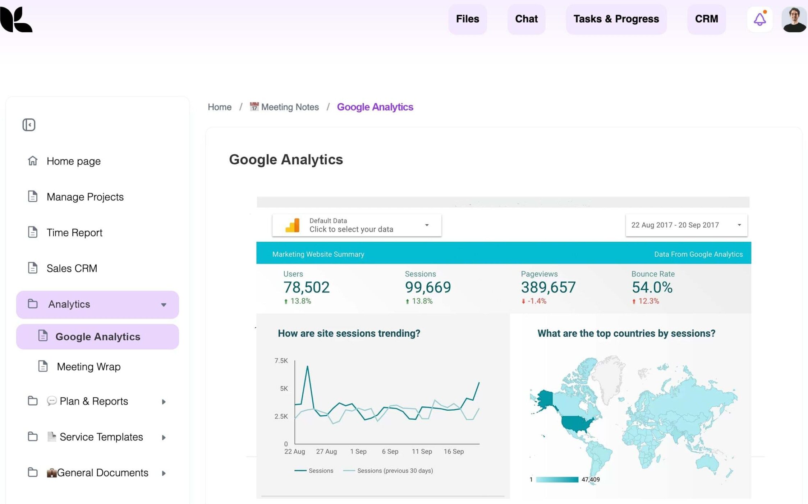808x504 pixels.
Task: Open the date range dropdown 22 Aug 2017
Action: 687,225
